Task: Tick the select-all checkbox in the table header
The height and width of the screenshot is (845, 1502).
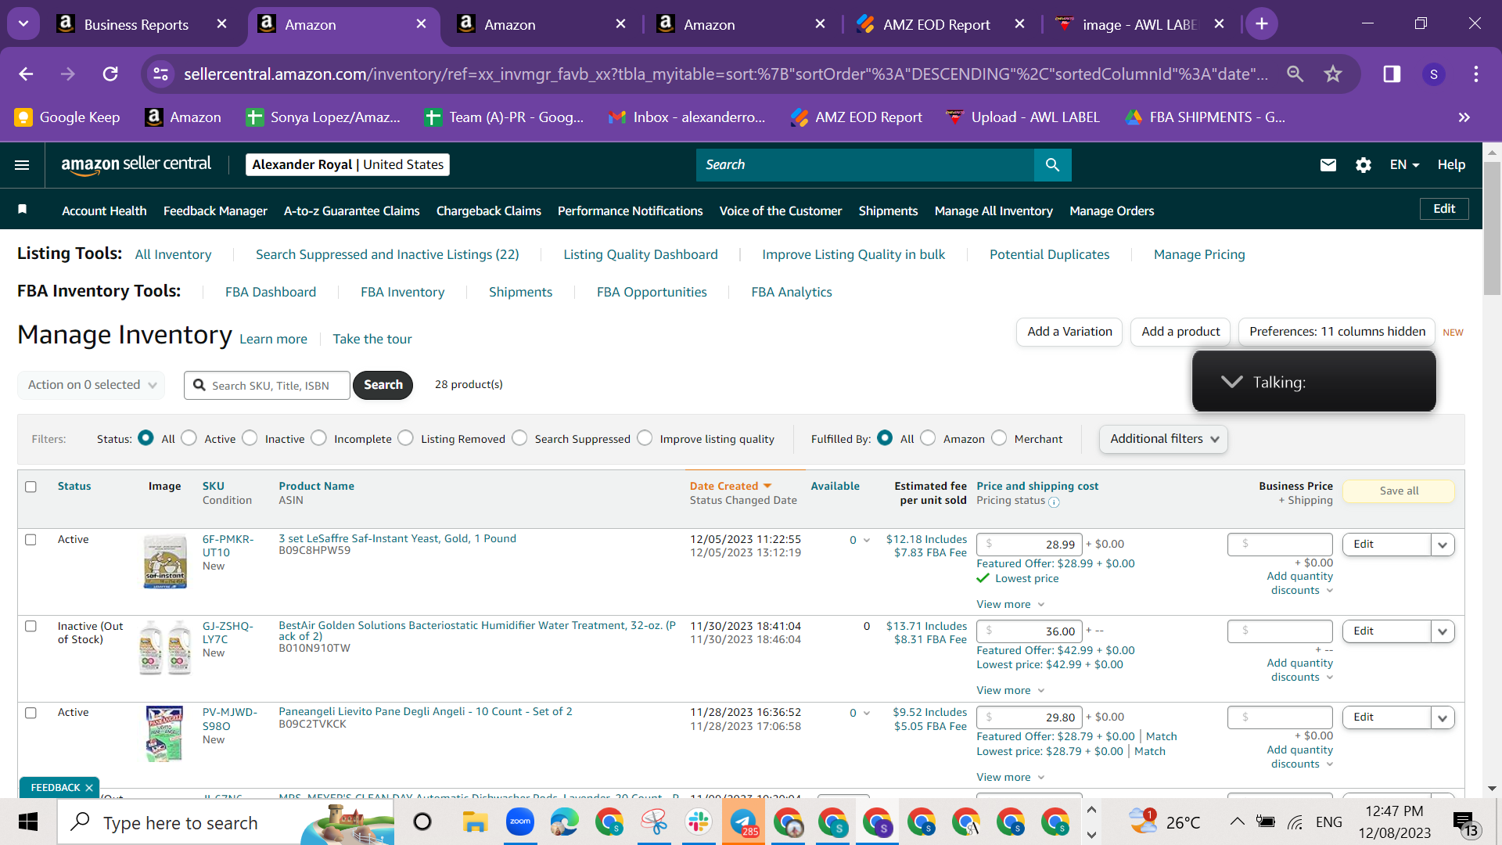Action: pyautogui.click(x=31, y=487)
